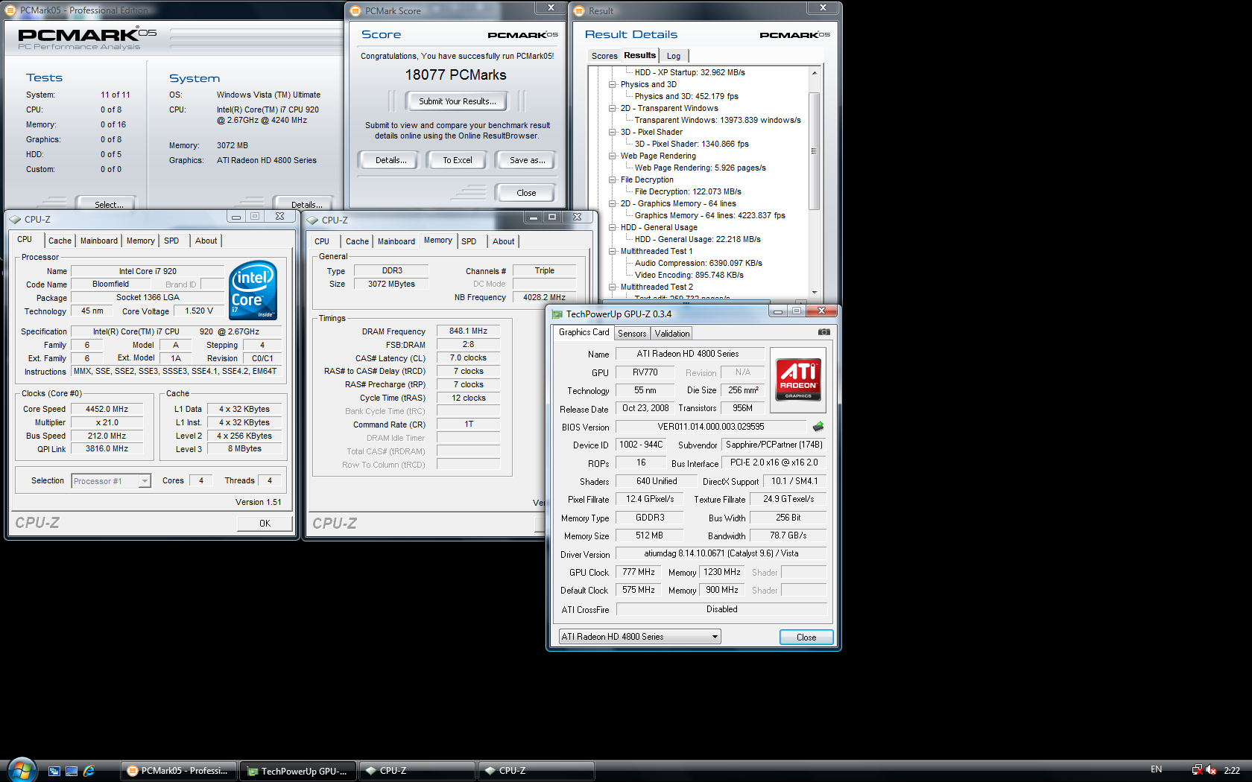Activate TechPowerUp GPU-Z taskbar button
Viewport: 1252px width, 782px height.
click(x=298, y=771)
